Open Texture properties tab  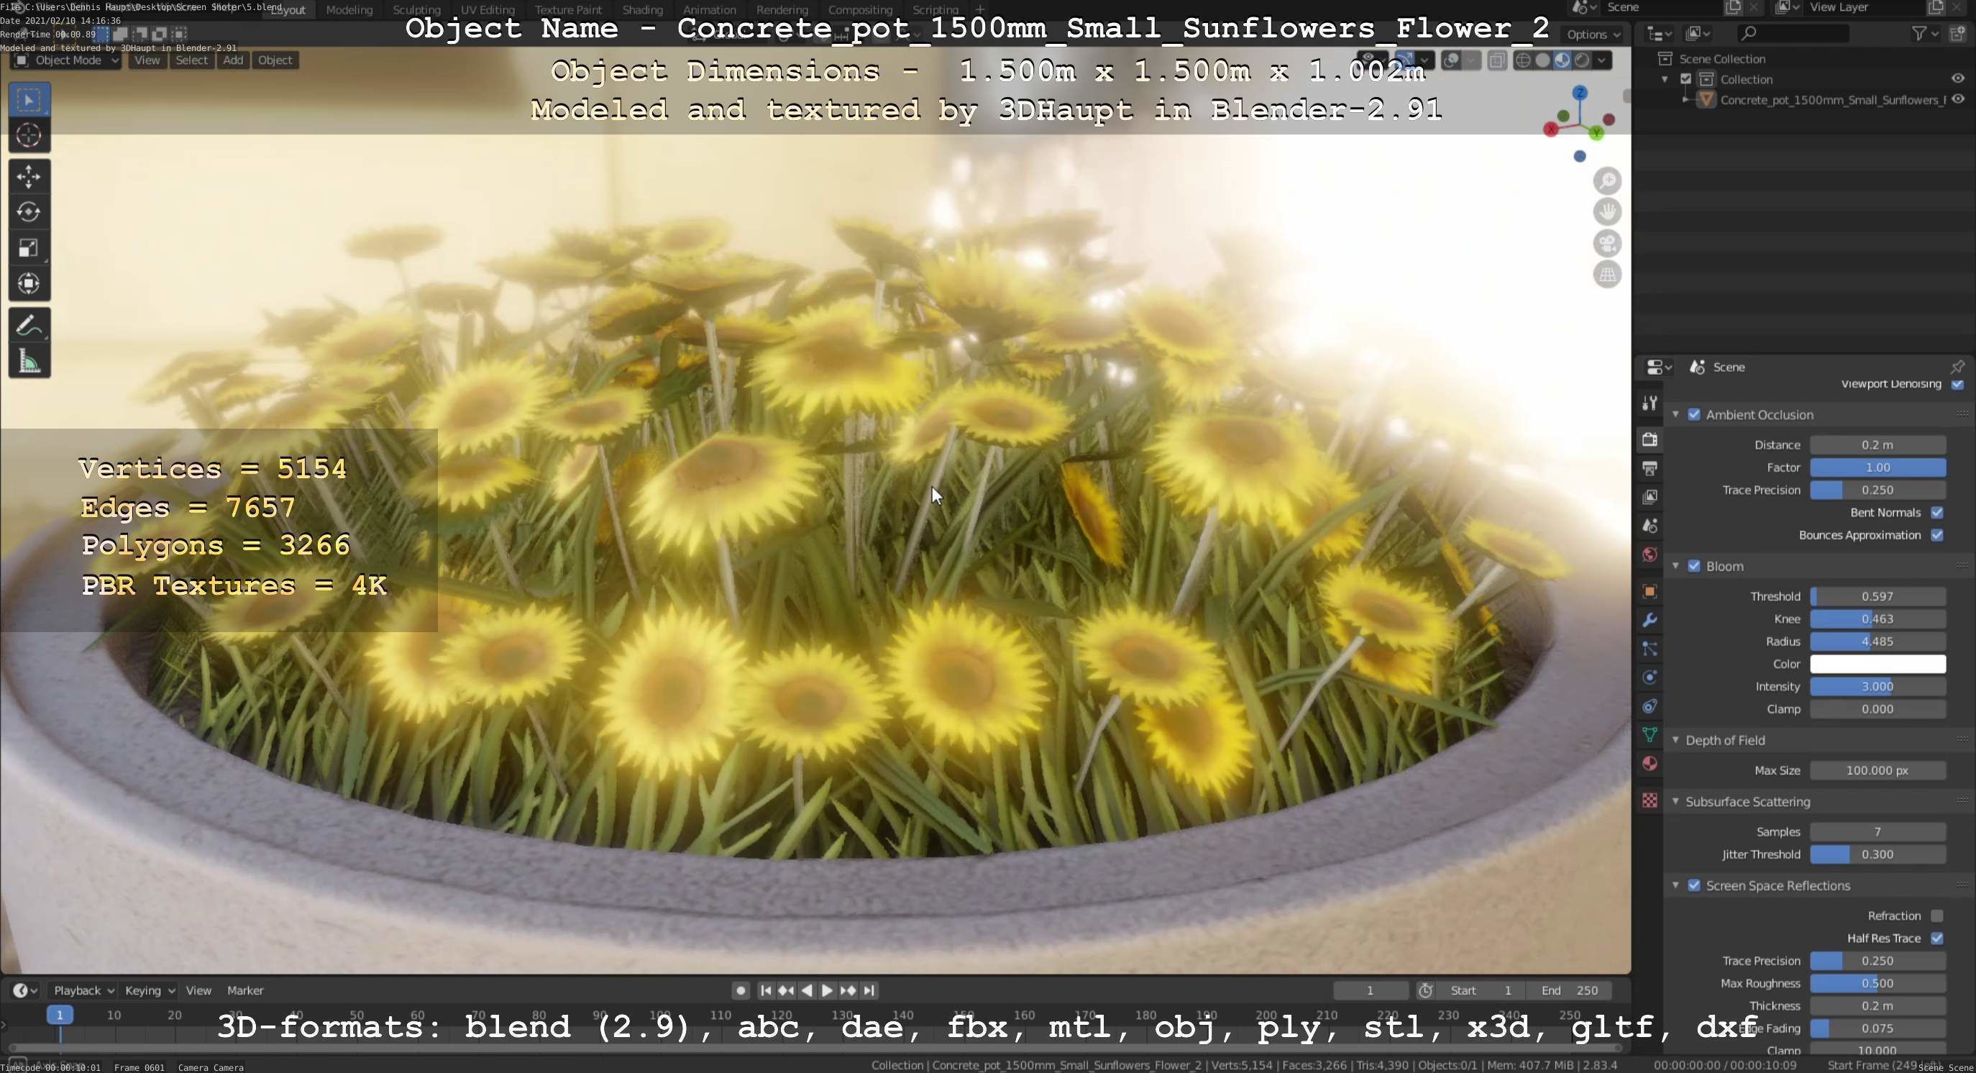coord(1650,800)
